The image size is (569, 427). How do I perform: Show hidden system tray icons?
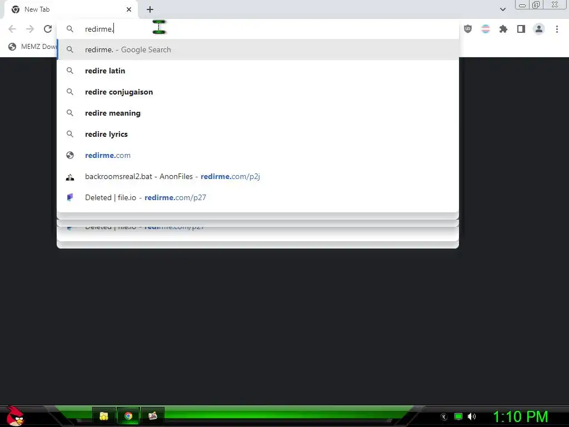(x=443, y=417)
